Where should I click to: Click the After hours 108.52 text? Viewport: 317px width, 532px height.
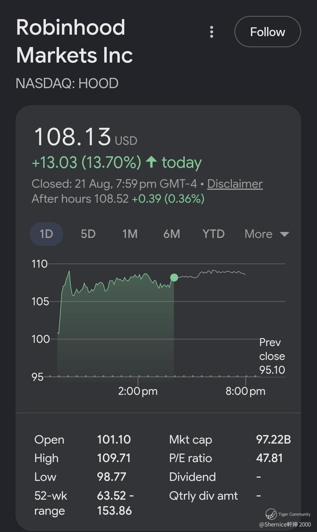click(80, 199)
